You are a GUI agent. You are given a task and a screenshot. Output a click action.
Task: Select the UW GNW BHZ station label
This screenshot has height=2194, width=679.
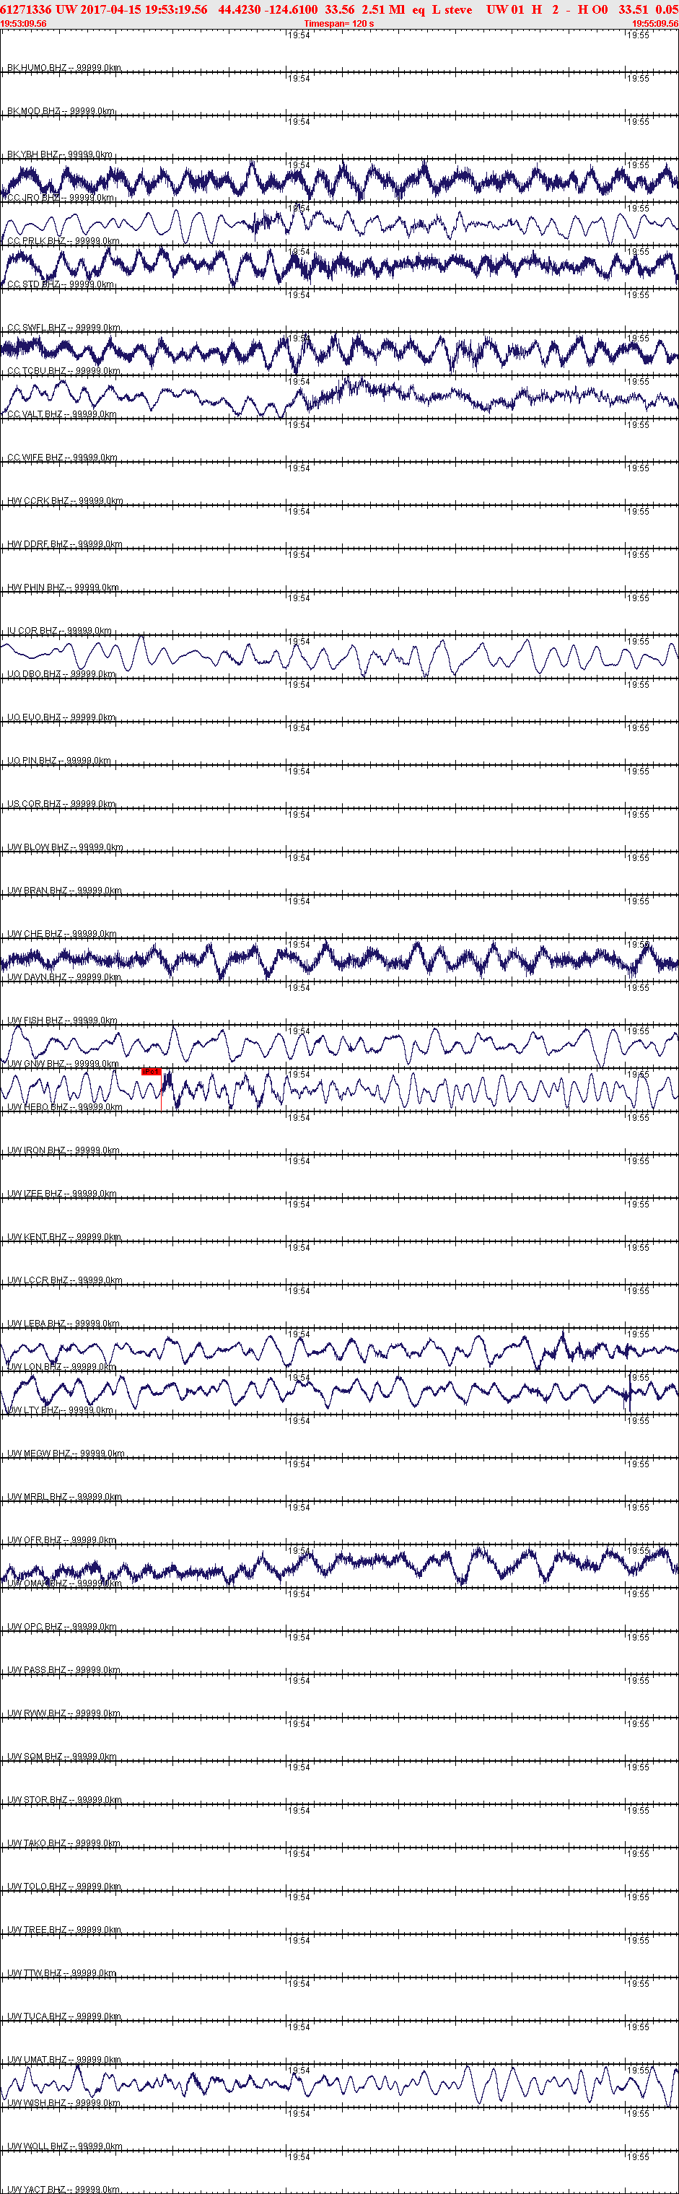[63, 1064]
